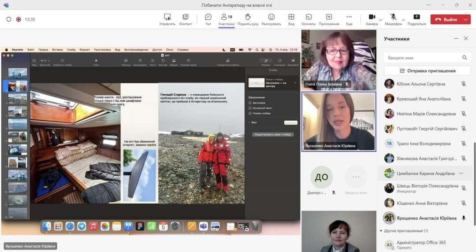
Task: Toggle the Камера camera off or on
Action: [371, 19]
